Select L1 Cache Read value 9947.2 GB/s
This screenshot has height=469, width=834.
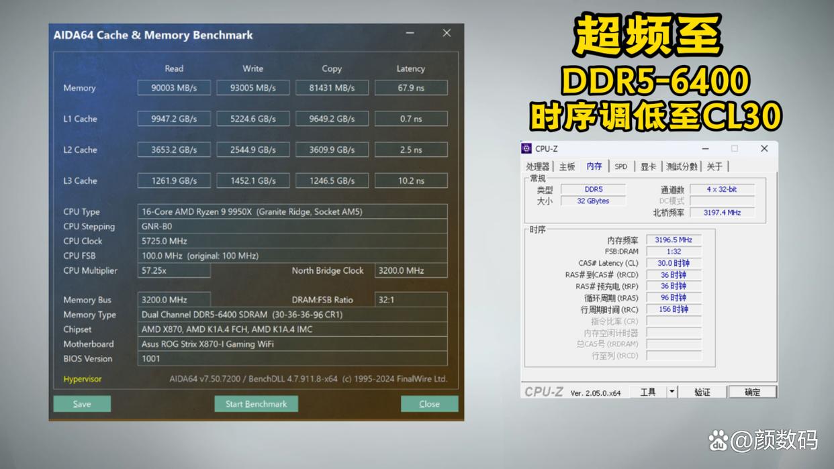tap(174, 119)
